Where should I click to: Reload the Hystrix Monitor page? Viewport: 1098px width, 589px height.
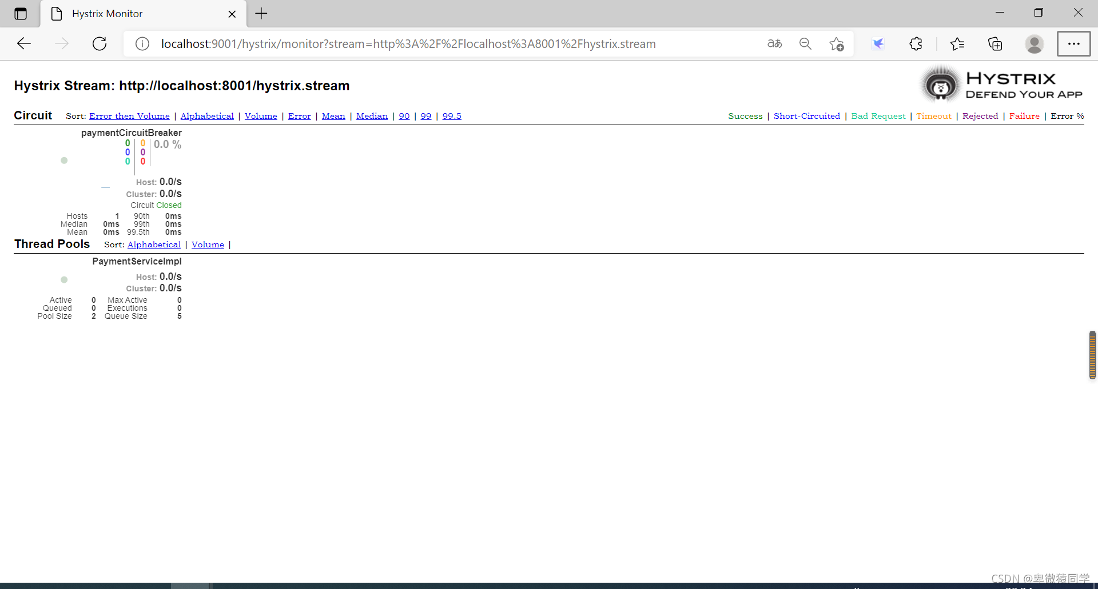[100, 43]
